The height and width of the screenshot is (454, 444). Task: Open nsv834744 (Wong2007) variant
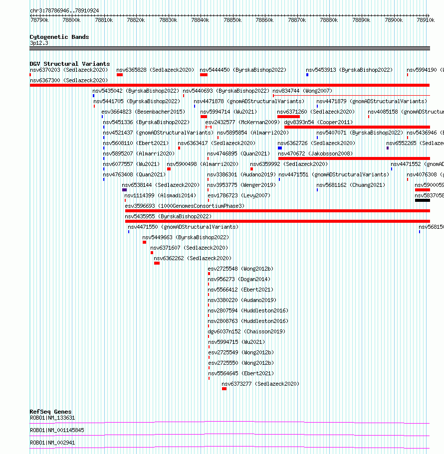(302, 91)
